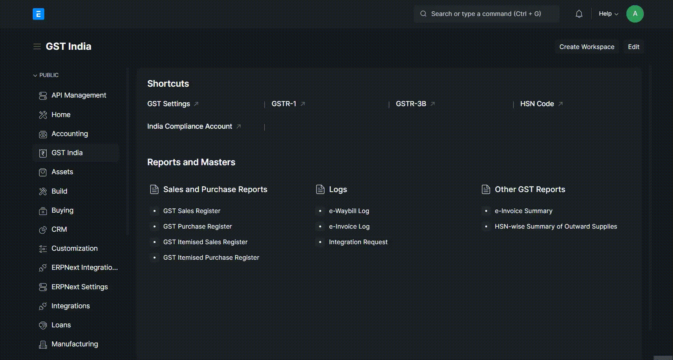The height and width of the screenshot is (360, 673).
Task: Open GST Itemised Purchase Register
Action: click(x=211, y=257)
